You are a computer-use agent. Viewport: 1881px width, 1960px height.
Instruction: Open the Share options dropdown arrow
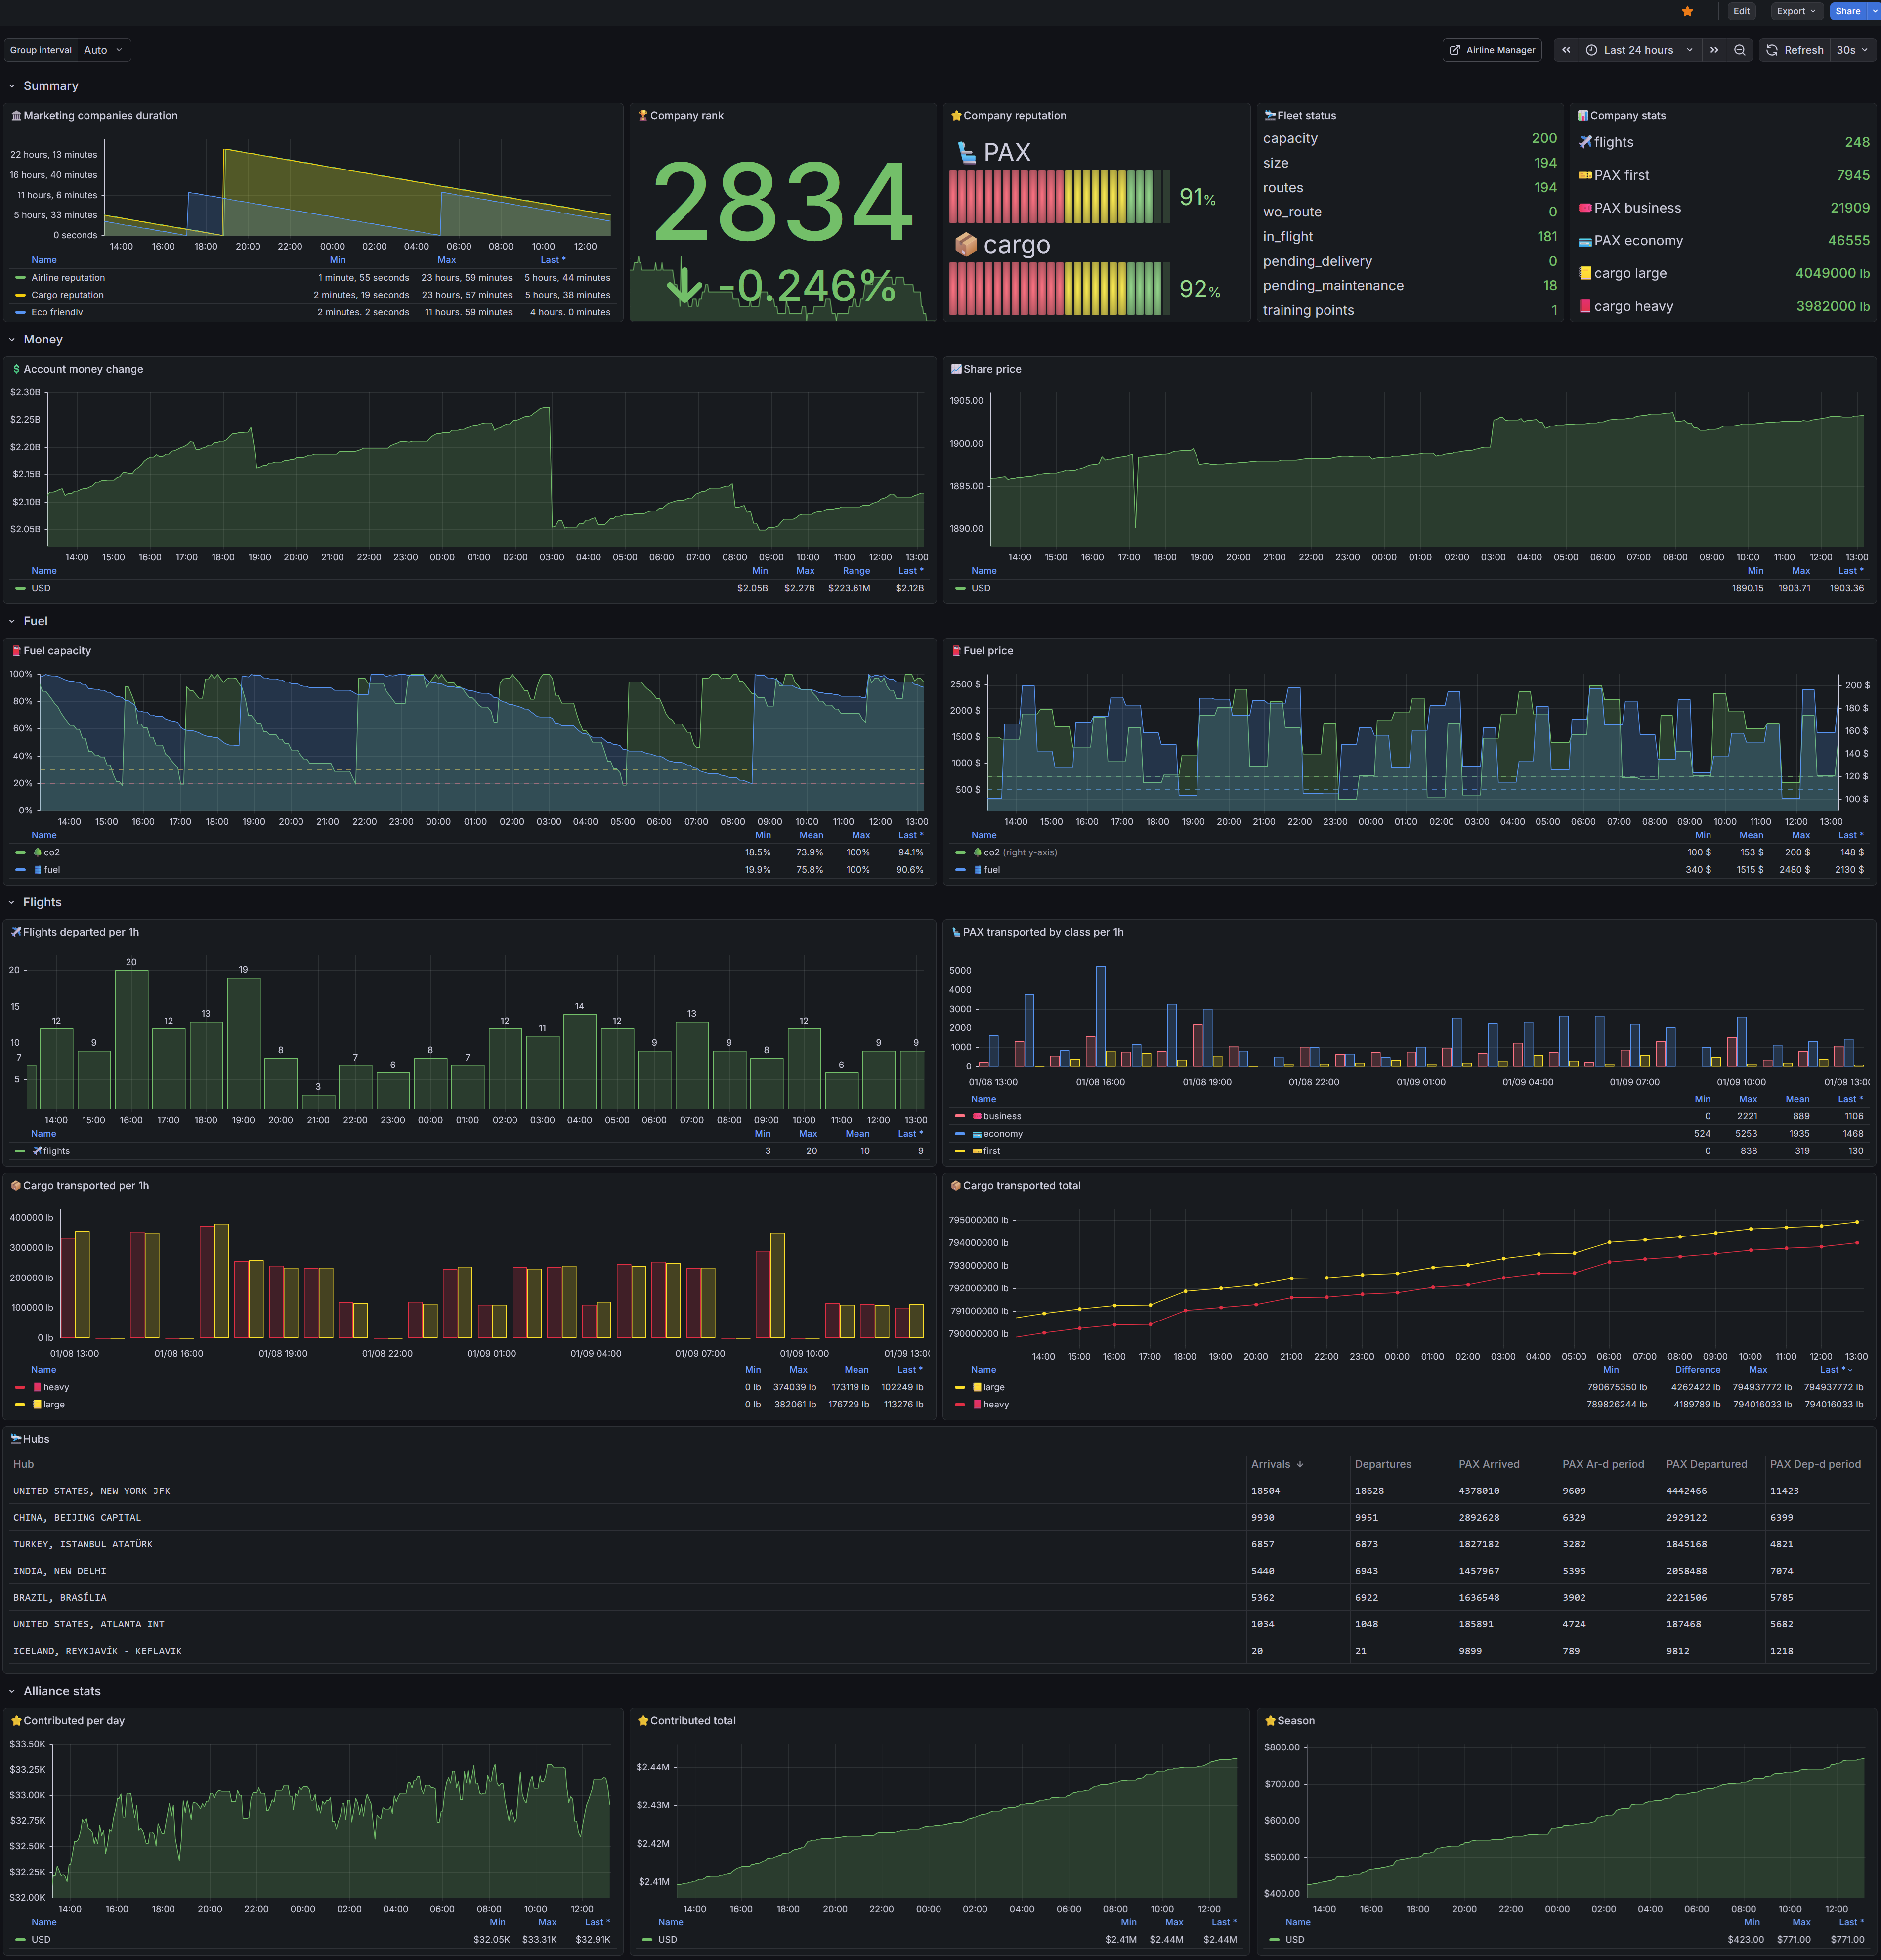click(x=1874, y=11)
